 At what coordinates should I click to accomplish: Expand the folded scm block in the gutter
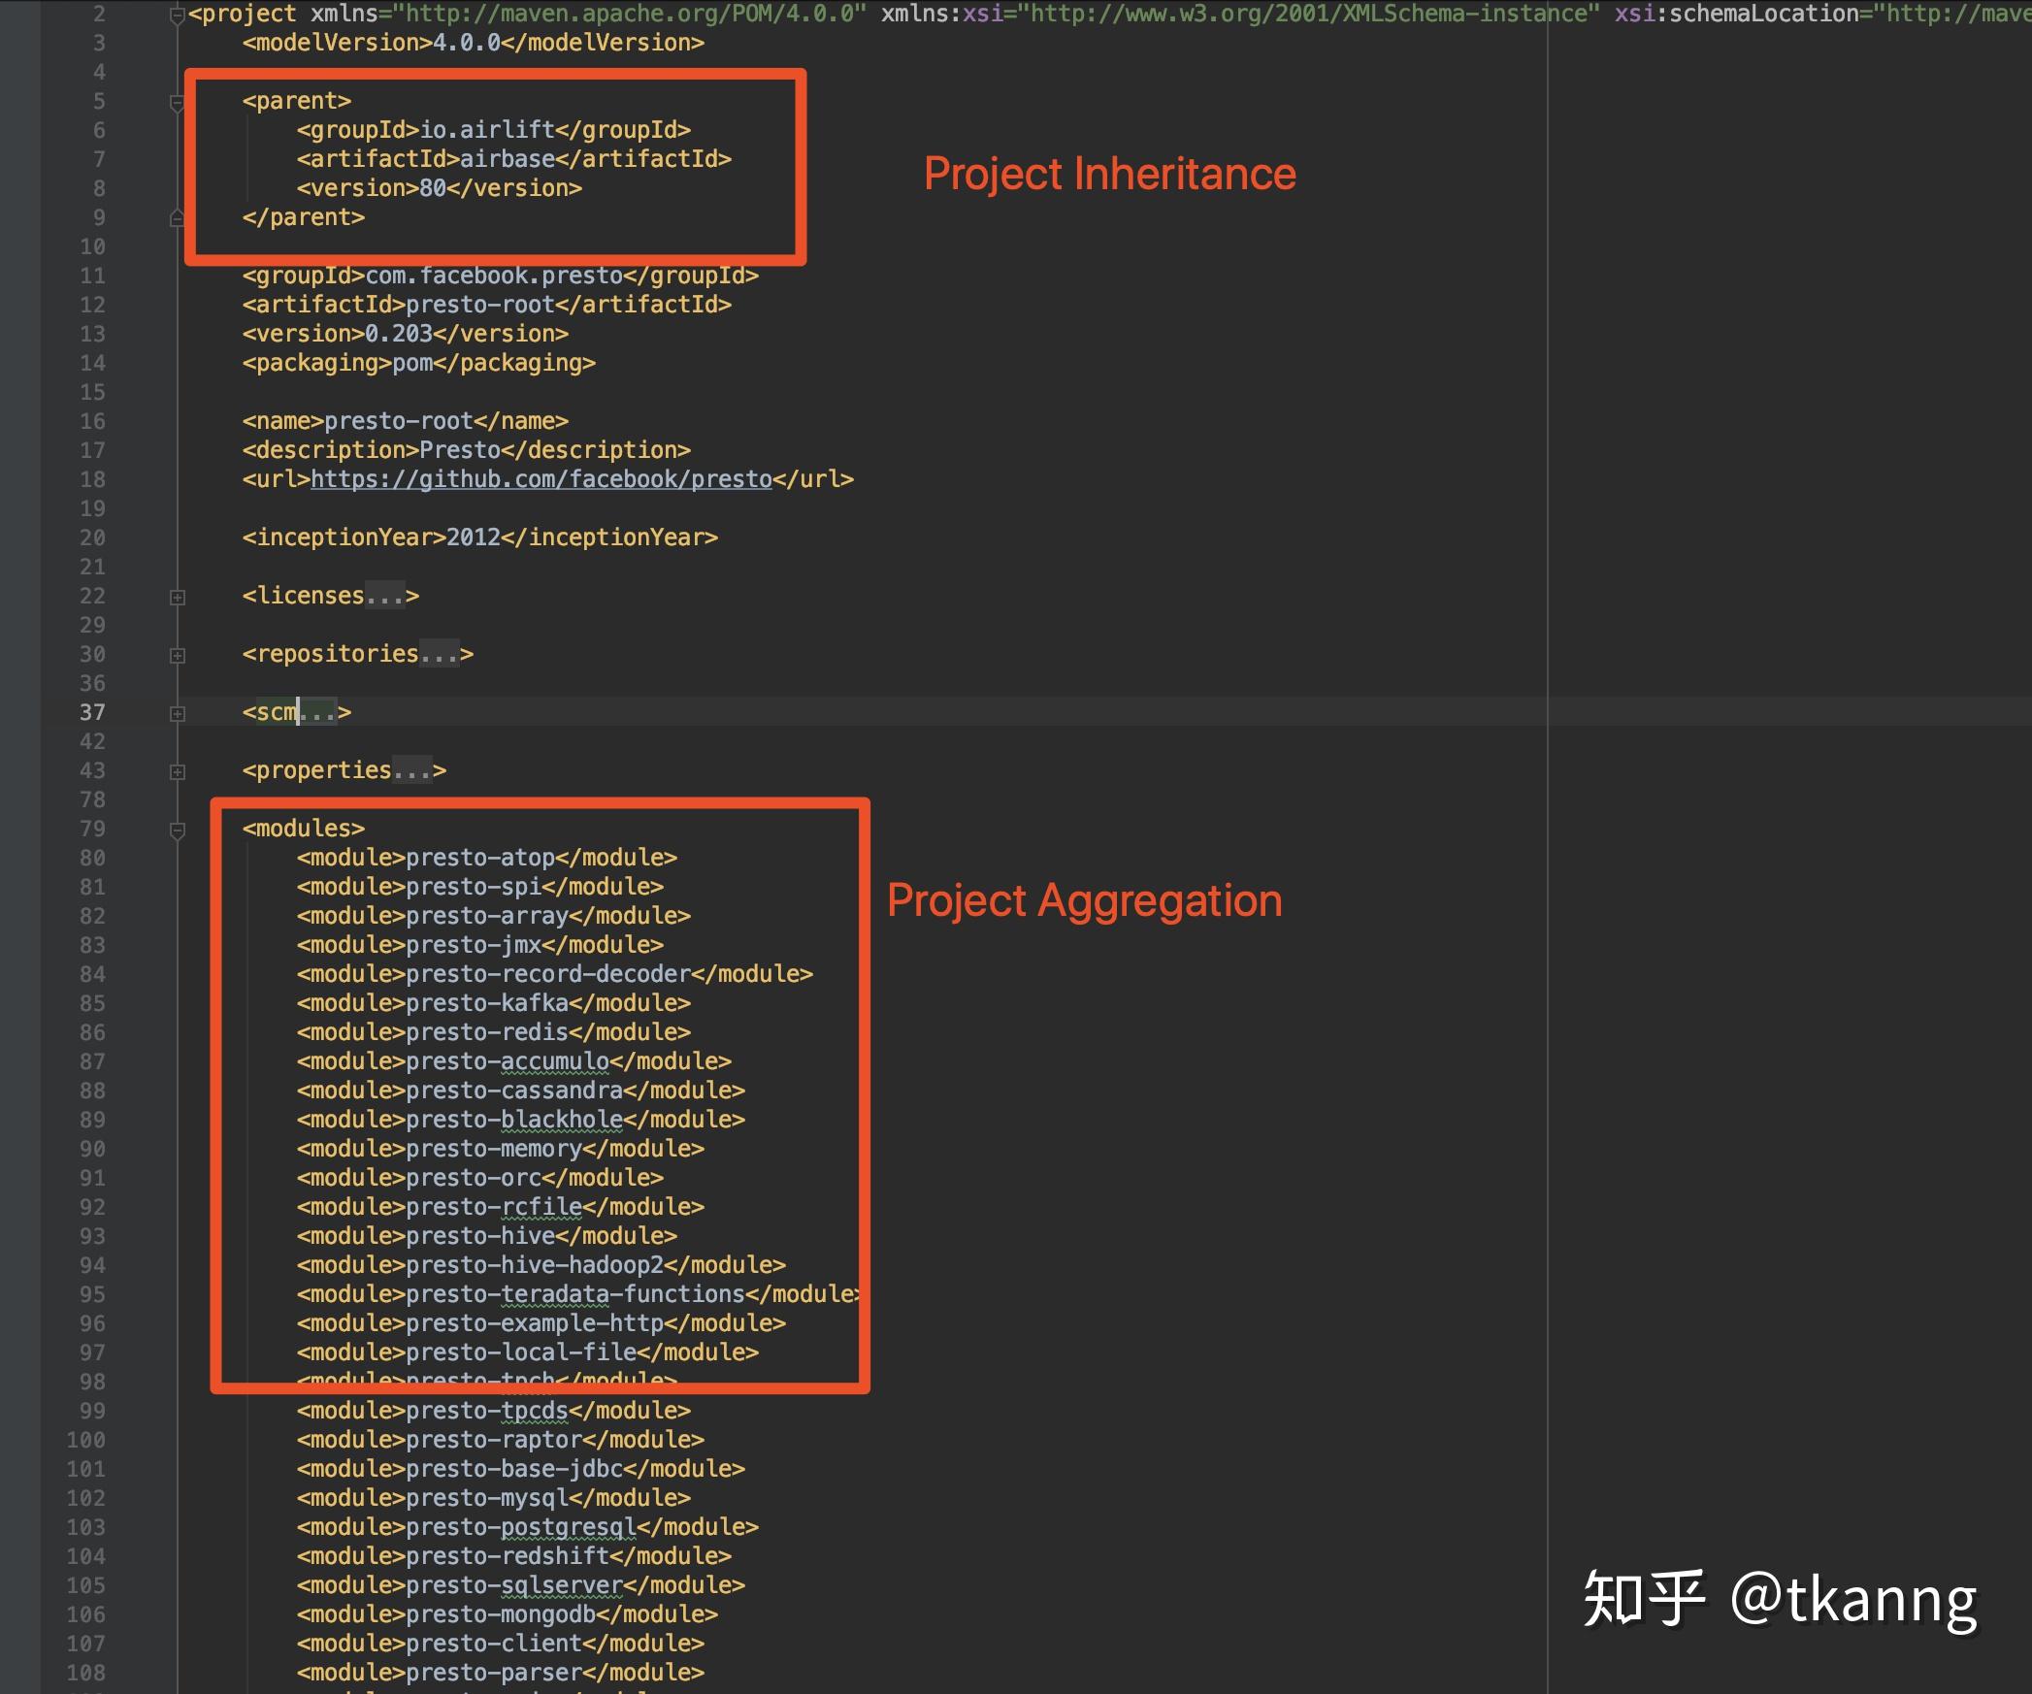click(x=178, y=714)
